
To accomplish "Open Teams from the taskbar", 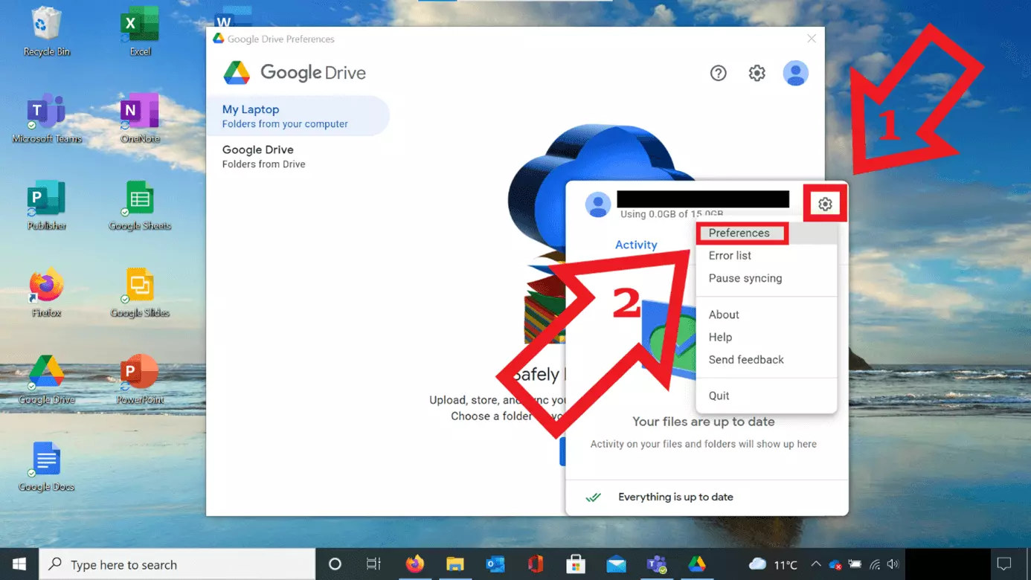I will [656, 564].
